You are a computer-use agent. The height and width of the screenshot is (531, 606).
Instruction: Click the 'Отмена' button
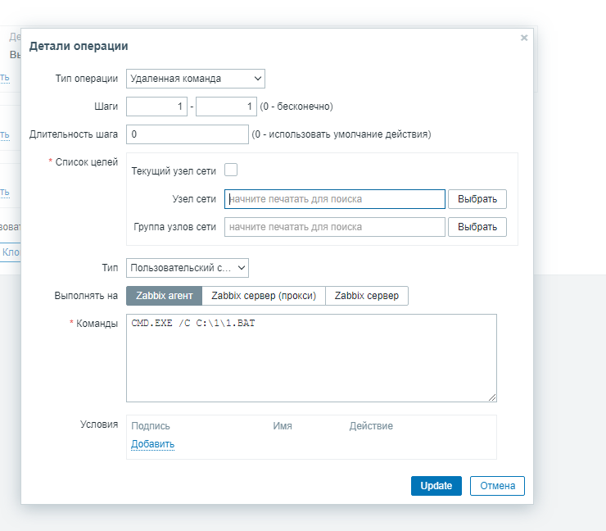coord(497,486)
